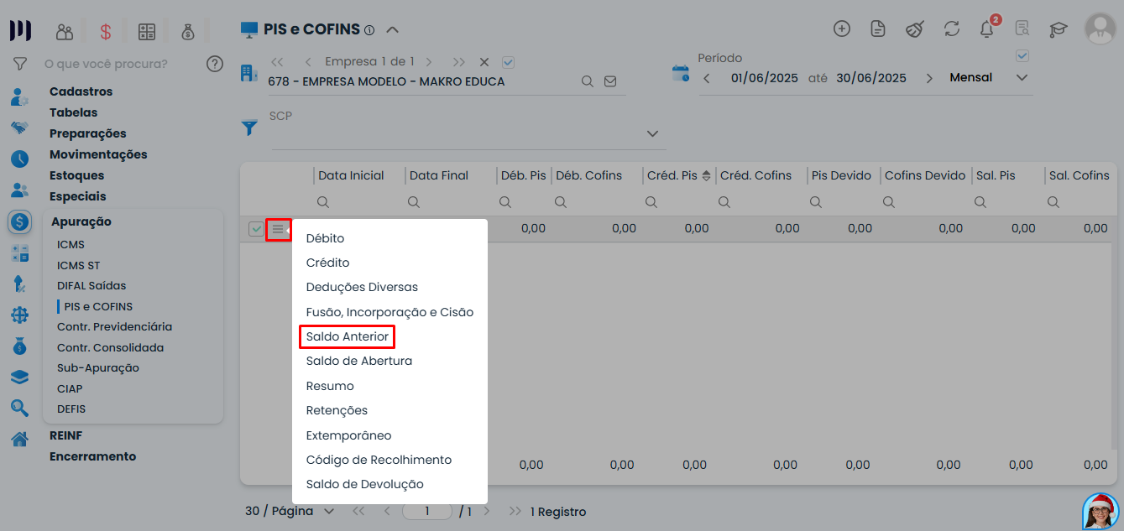
Task: Select Saldo Anterior from the context menu
Action: 347,336
